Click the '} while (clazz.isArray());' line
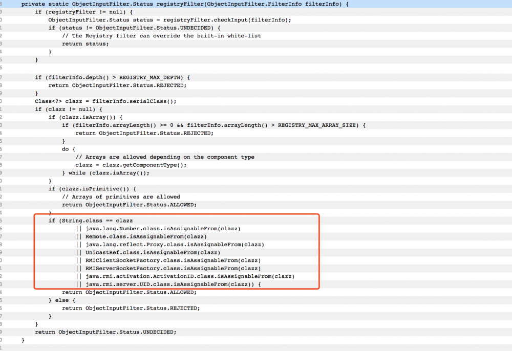512x351 pixels. pyautogui.click(x=106, y=173)
